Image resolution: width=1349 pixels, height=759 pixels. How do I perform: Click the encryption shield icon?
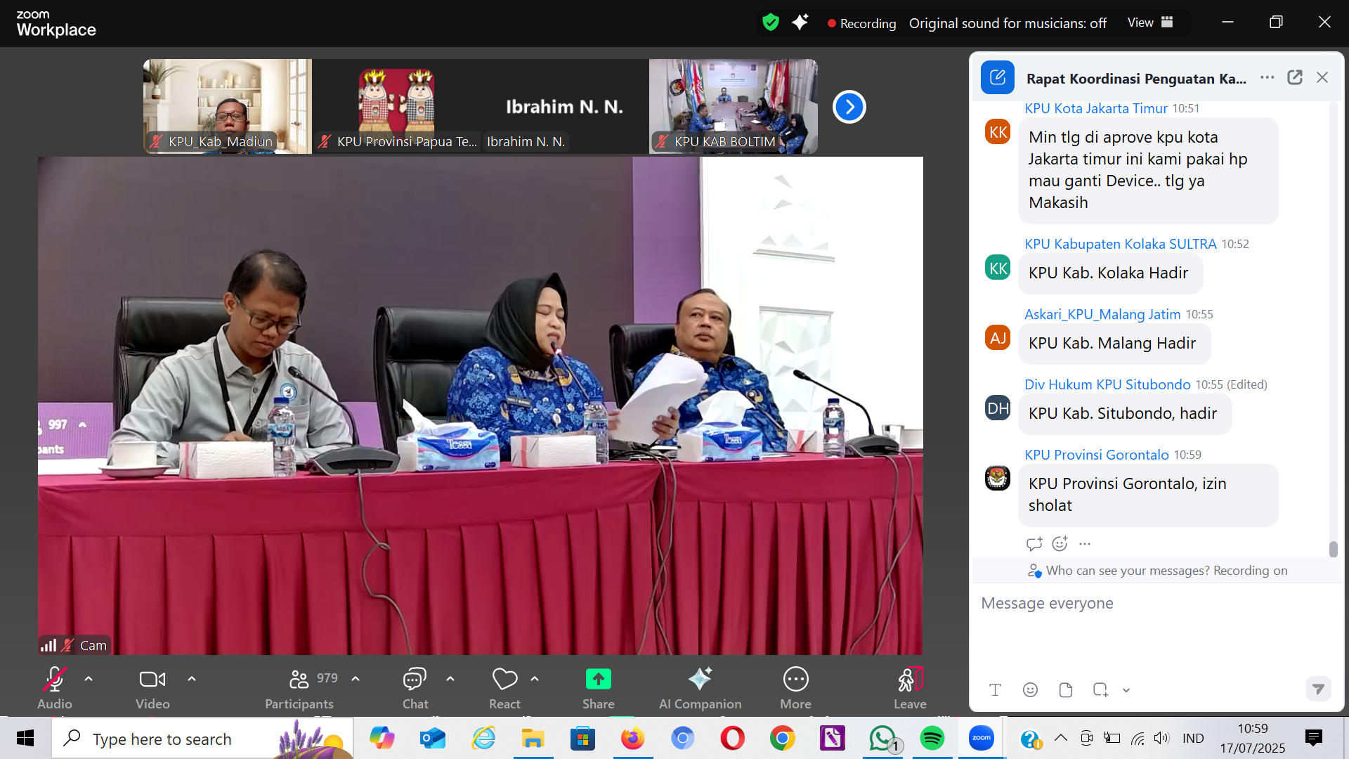771,22
